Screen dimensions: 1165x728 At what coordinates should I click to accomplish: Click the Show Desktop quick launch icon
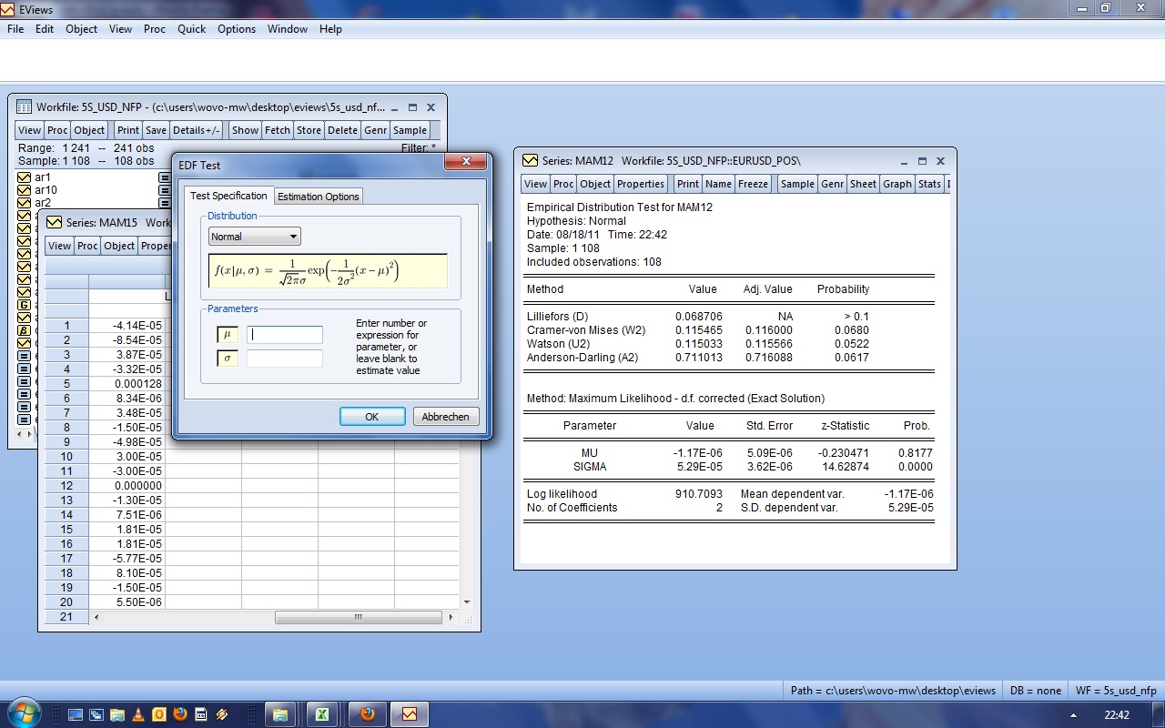coord(76,714)
